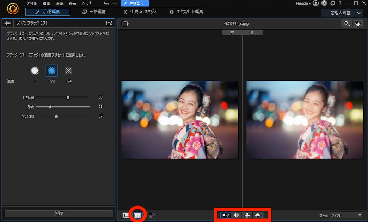The width and height of the screenshot is (368, 222).
Task: Switch to the 一括編集 tab
Action: point(94,12)
